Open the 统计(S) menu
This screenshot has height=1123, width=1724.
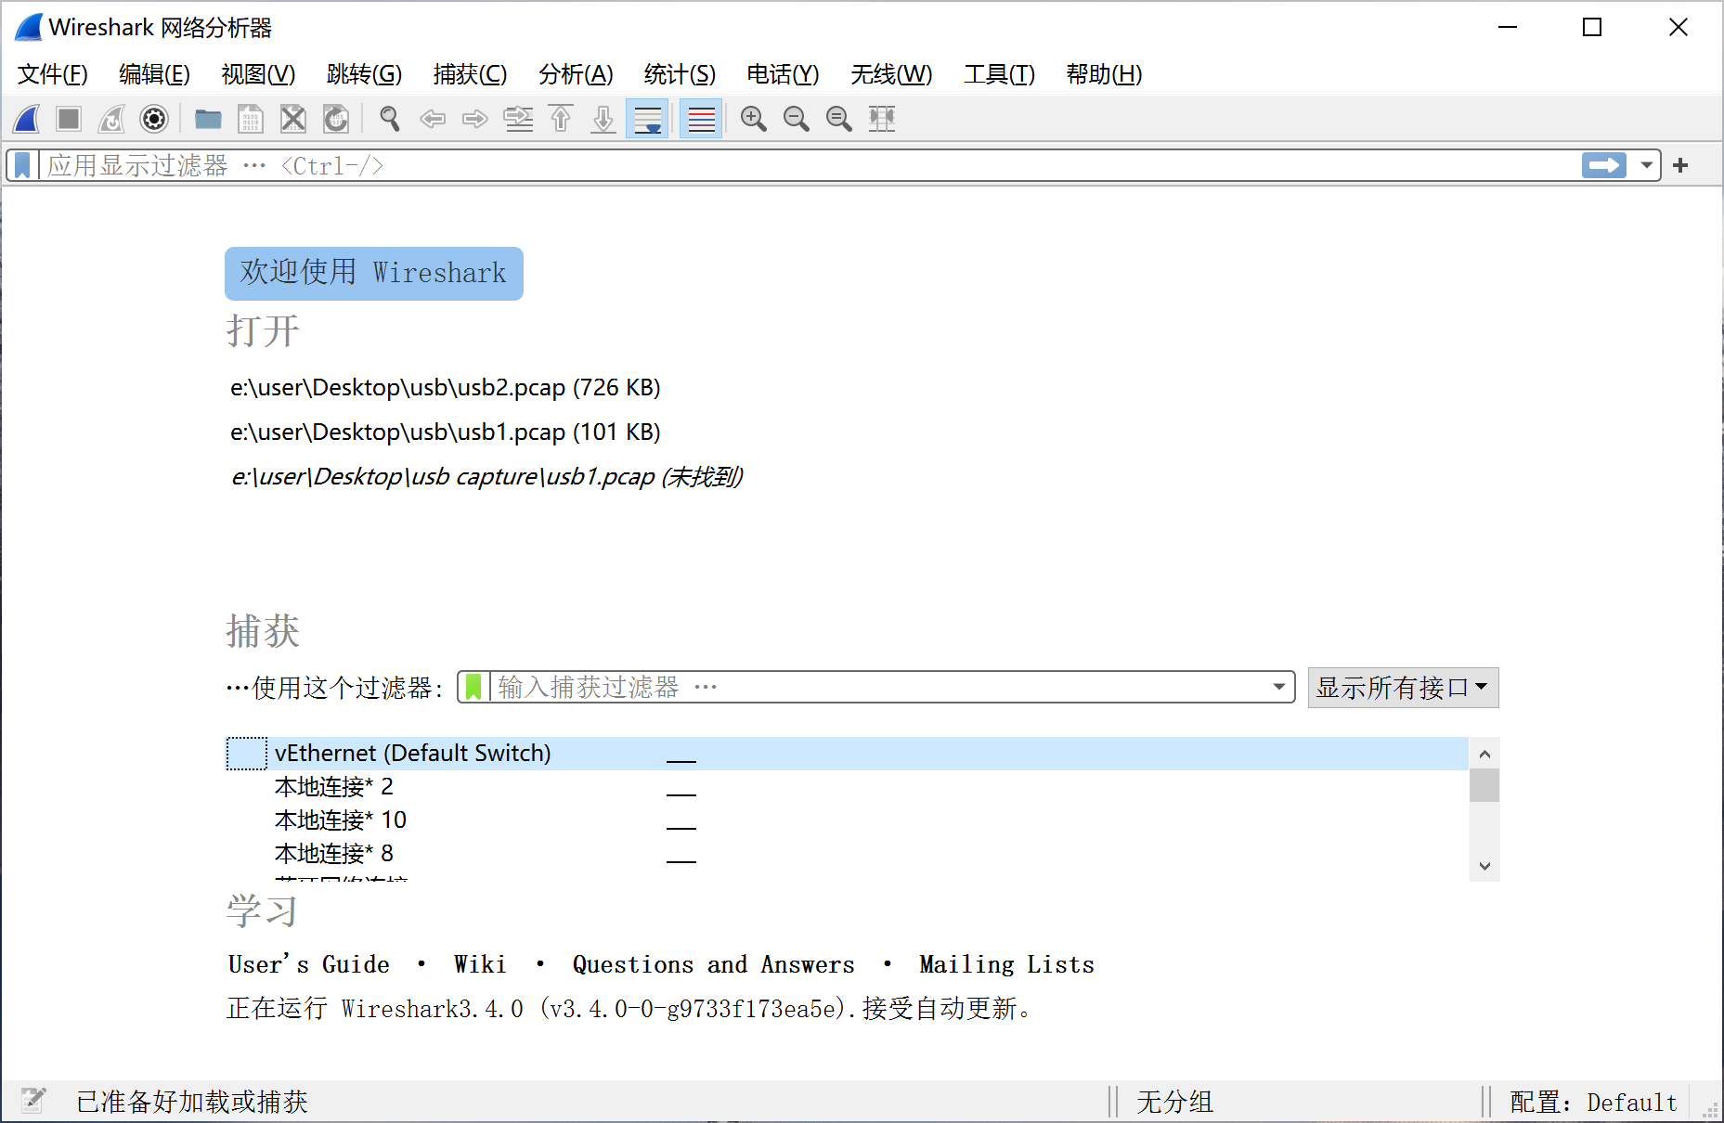[x=681, y=74]
